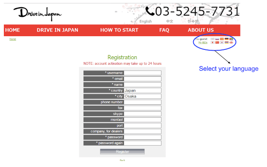
Task: Select the German flag language icon
Action: pos(226,39)
